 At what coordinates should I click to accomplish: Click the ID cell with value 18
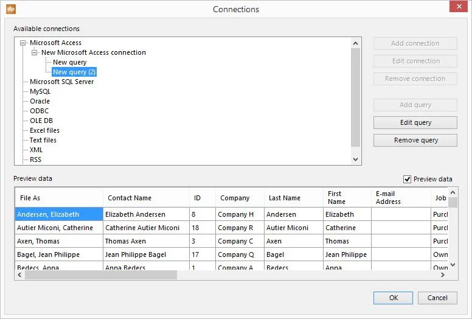(x=203, y=228)
